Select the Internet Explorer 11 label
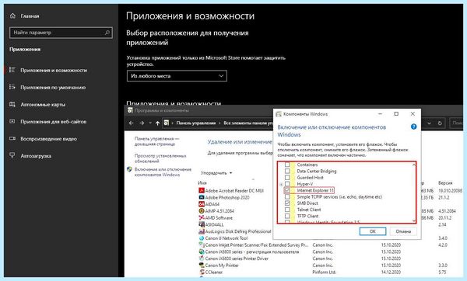The height and width of the screenshot is (281, 467). 315,190
